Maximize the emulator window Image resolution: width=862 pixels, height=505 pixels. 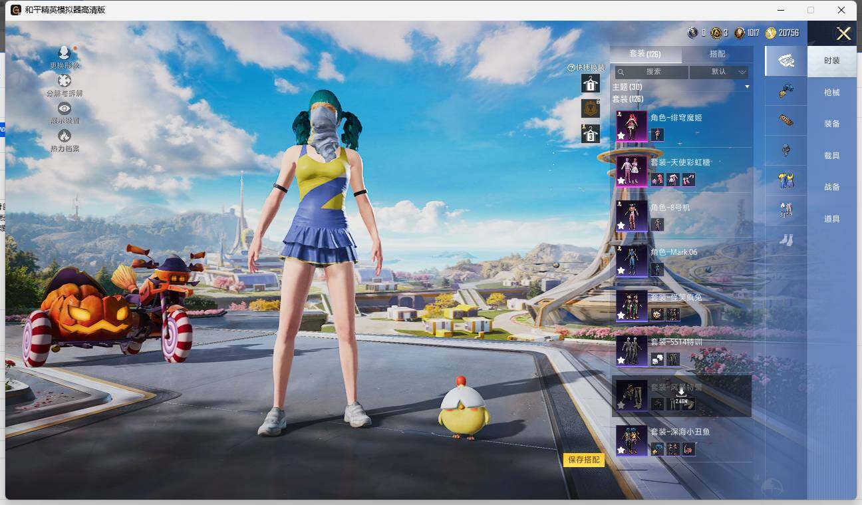pyautogui.click(x=811, y=10)
